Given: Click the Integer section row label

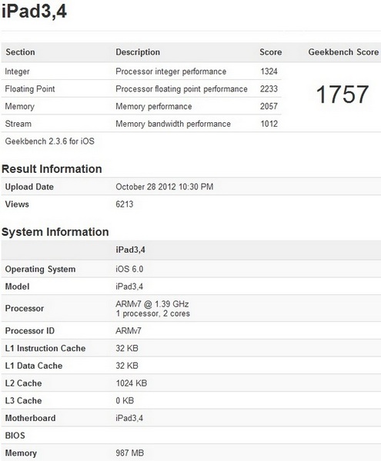Looking at the screenshot, I should [18, 71].
